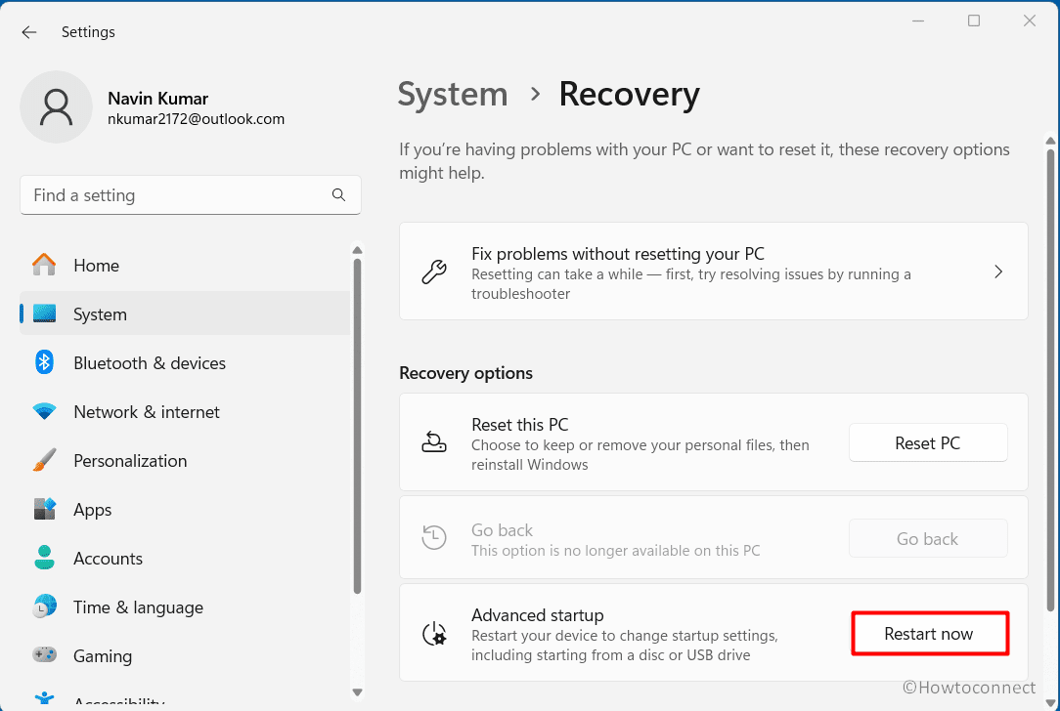The height and width of the screenshot is (711, 1060).
Task: Focus the Find a setting box
Action: click(191, 195)
